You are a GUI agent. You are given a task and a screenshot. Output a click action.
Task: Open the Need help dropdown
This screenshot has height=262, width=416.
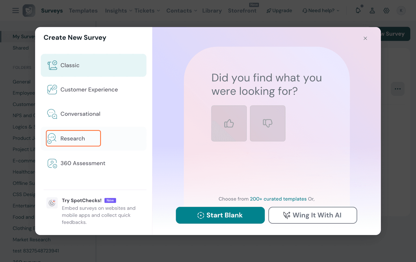pos(321,11)
